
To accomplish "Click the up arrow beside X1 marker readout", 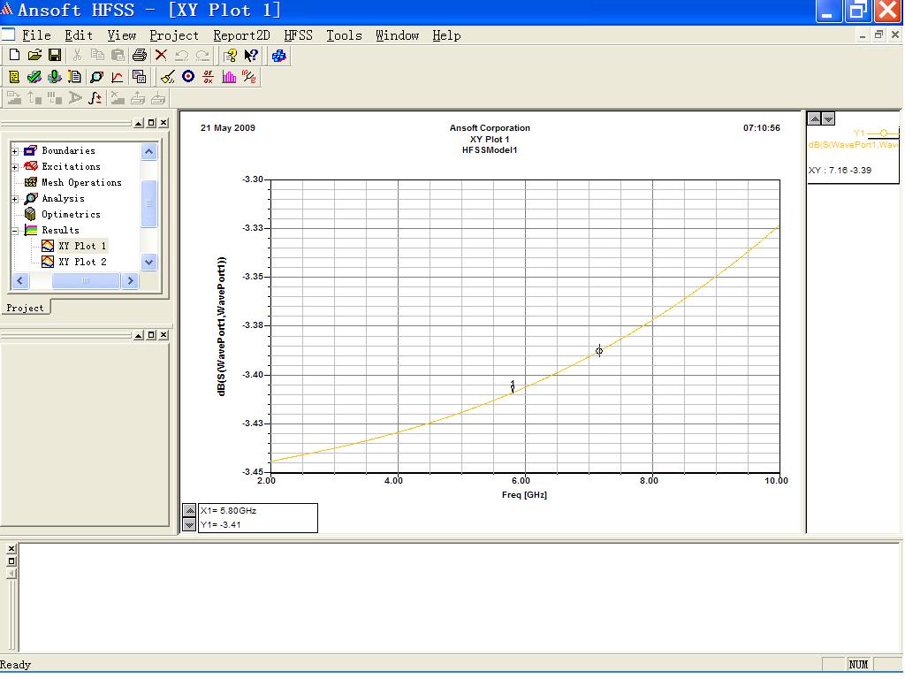I will (x=189, y=510).
